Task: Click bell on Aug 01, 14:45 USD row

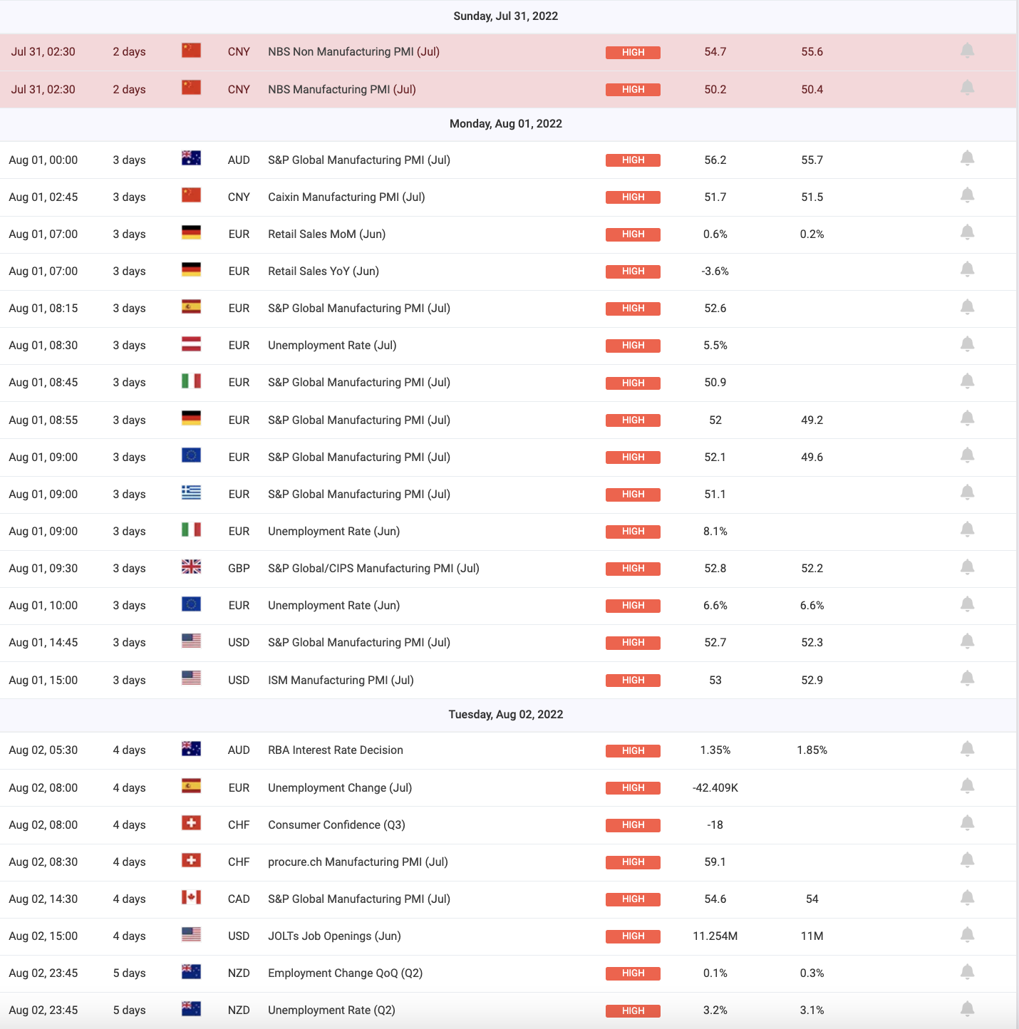Action: (x=967, y=641)
